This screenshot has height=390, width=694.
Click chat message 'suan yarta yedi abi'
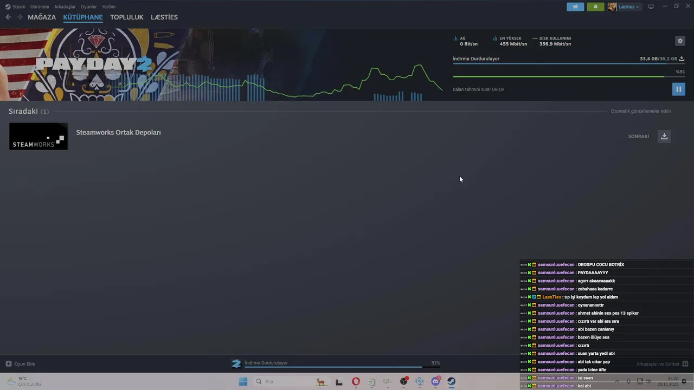596,353
